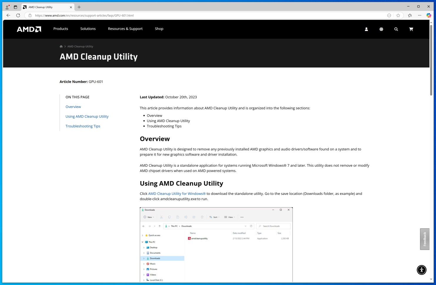Screen dimensions: 436x285
Task: Open the Products menu
Action: 61,29
